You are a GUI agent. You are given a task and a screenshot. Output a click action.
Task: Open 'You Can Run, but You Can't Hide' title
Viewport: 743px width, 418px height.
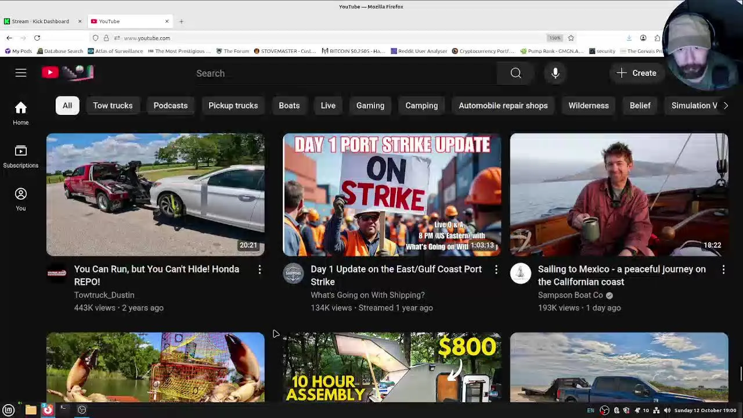tap(157, 275)
